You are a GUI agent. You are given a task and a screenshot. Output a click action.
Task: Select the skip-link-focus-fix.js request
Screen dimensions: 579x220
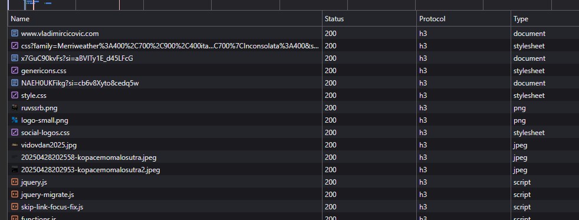(x=52, y=207)
